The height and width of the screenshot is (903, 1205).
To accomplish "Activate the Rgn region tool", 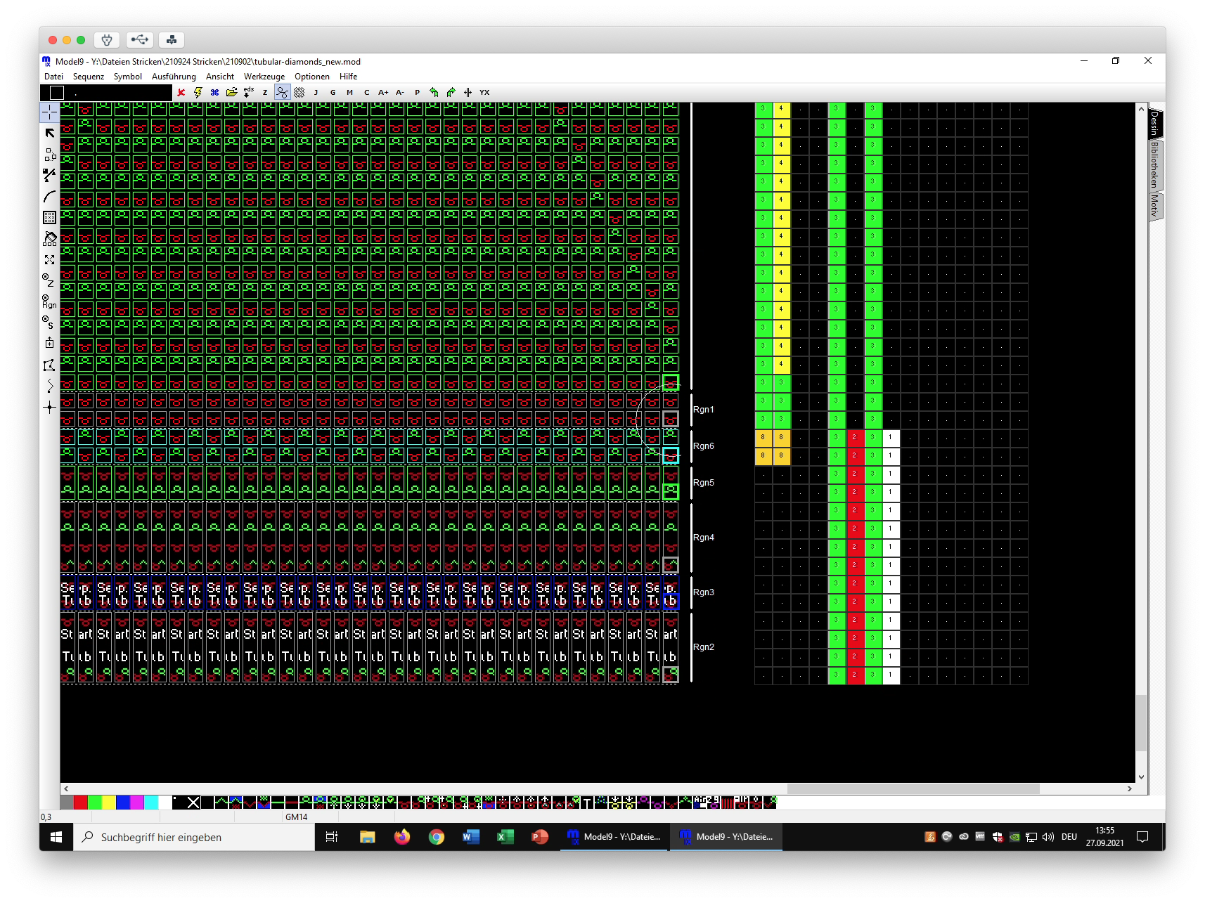I will pyautogui.click(x=49, y=301).
